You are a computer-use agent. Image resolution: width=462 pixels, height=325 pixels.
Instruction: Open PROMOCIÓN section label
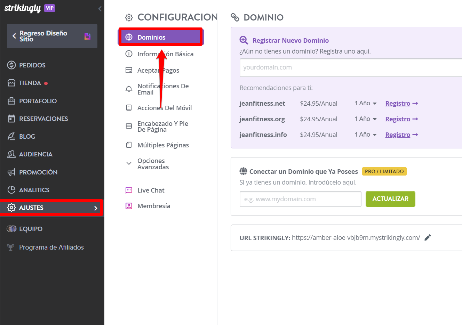pos(38,172)
